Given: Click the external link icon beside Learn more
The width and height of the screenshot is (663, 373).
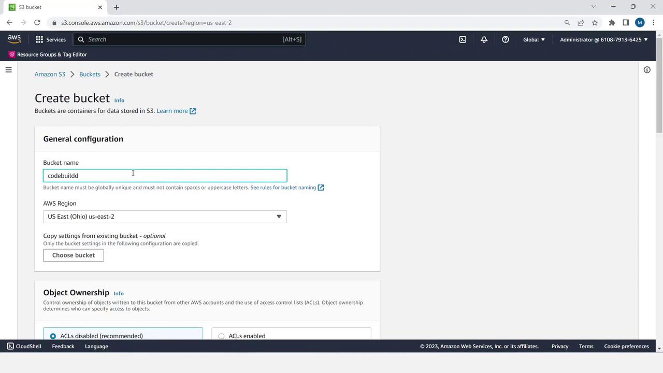Looking at the screenshot, I should click(193, 111).
